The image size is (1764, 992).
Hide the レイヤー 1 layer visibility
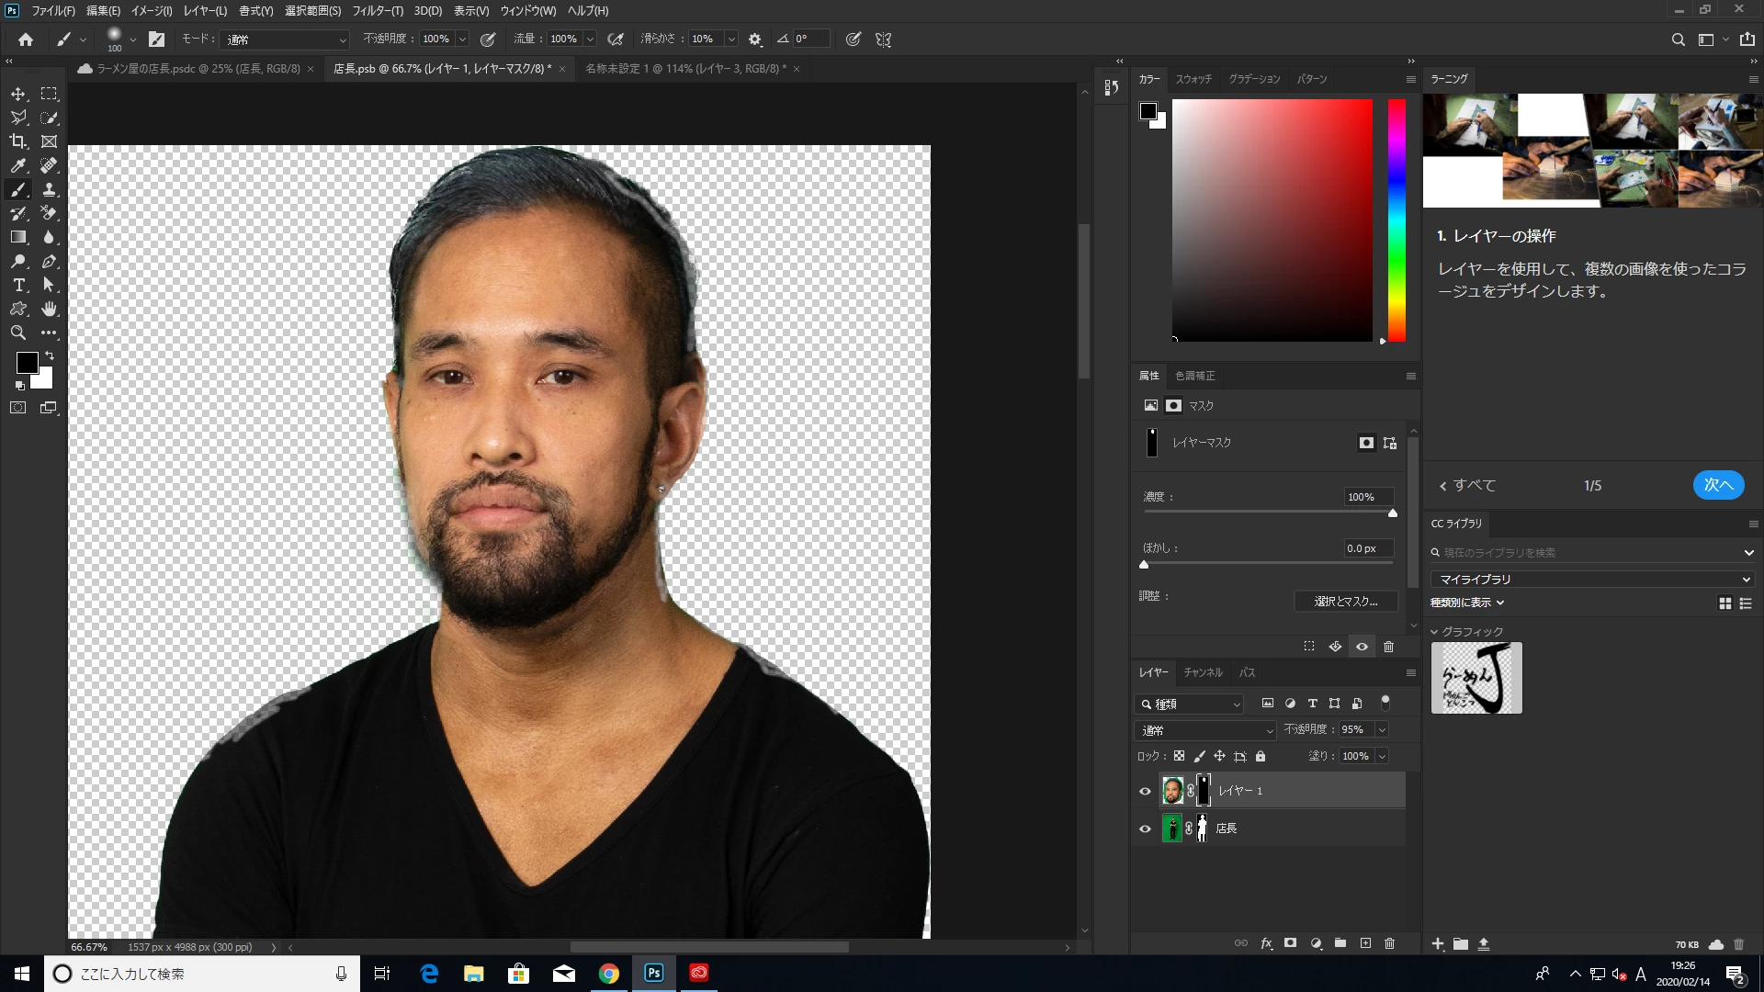(x=1145, y=791)
